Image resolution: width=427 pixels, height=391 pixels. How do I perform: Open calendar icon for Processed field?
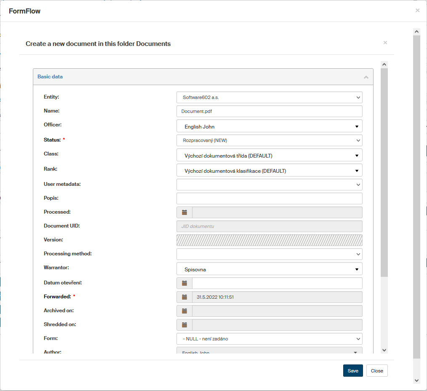point(184,212)
